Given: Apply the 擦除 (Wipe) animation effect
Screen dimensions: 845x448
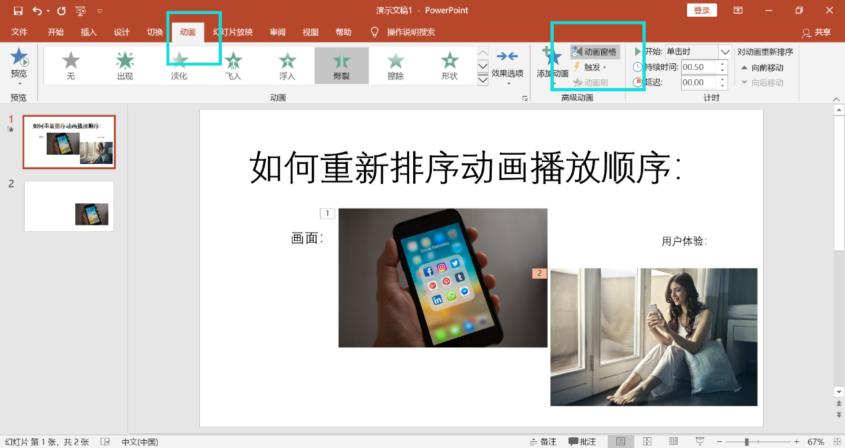Looking at the screenshot, I should tap(395, 65).
